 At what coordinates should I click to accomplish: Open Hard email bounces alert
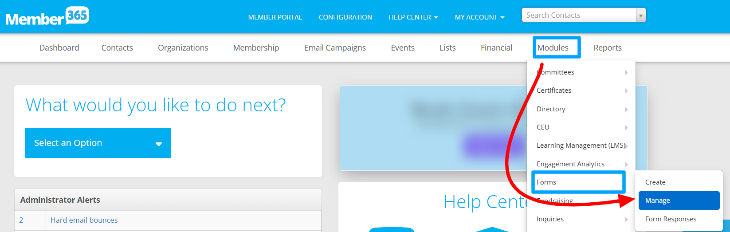point(84,220)
